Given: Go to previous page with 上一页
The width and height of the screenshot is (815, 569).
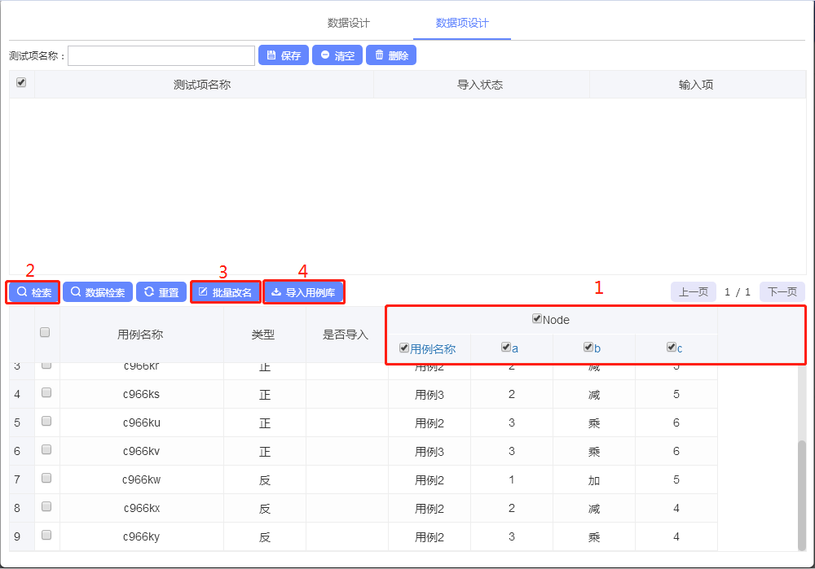Looking at the screenshot, I should coord(693,291).
